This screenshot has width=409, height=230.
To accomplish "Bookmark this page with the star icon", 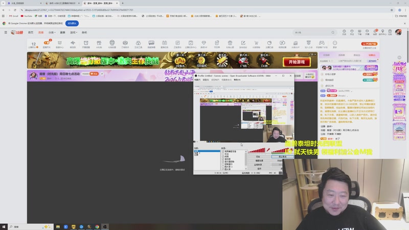I will 392,10.
